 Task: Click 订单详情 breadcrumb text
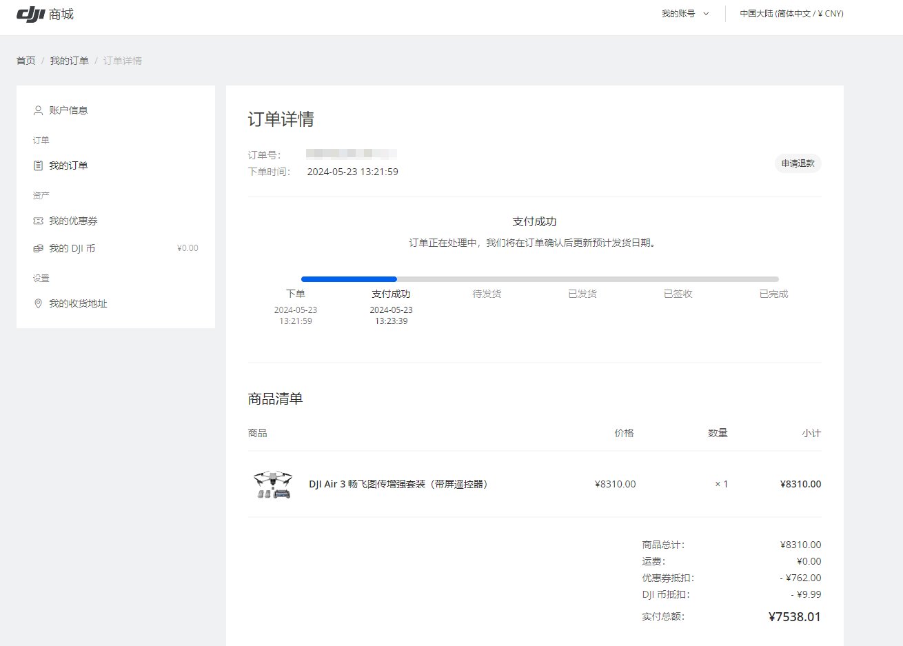pyautogui.click(x=123, y=61)
